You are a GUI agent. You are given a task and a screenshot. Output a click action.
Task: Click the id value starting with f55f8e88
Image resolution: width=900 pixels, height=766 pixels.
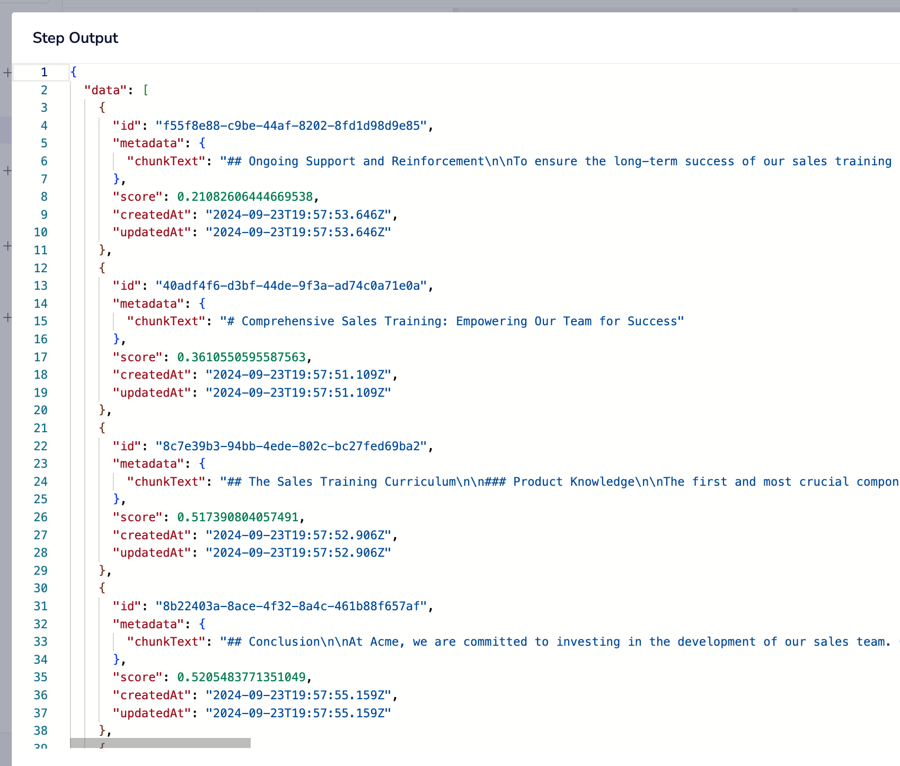[291, 126]
